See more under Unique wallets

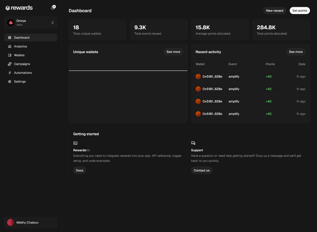pos(173,52)
